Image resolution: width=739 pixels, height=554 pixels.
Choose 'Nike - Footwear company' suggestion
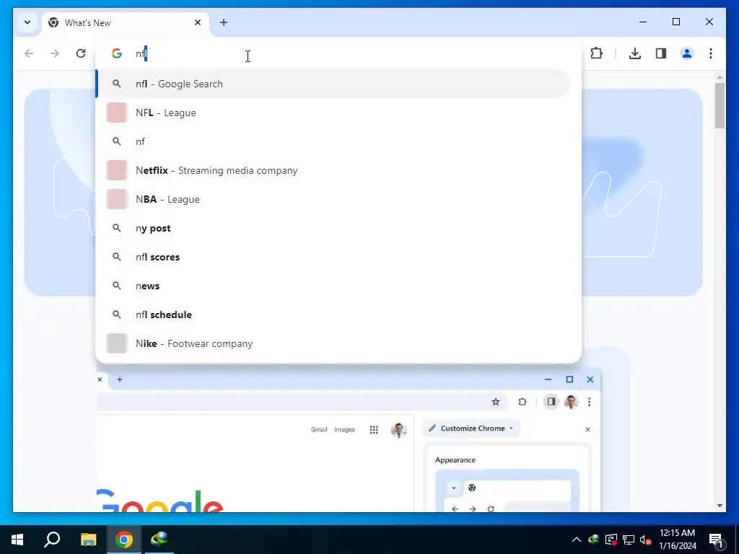pyautogui.click(x=333, y=343)
